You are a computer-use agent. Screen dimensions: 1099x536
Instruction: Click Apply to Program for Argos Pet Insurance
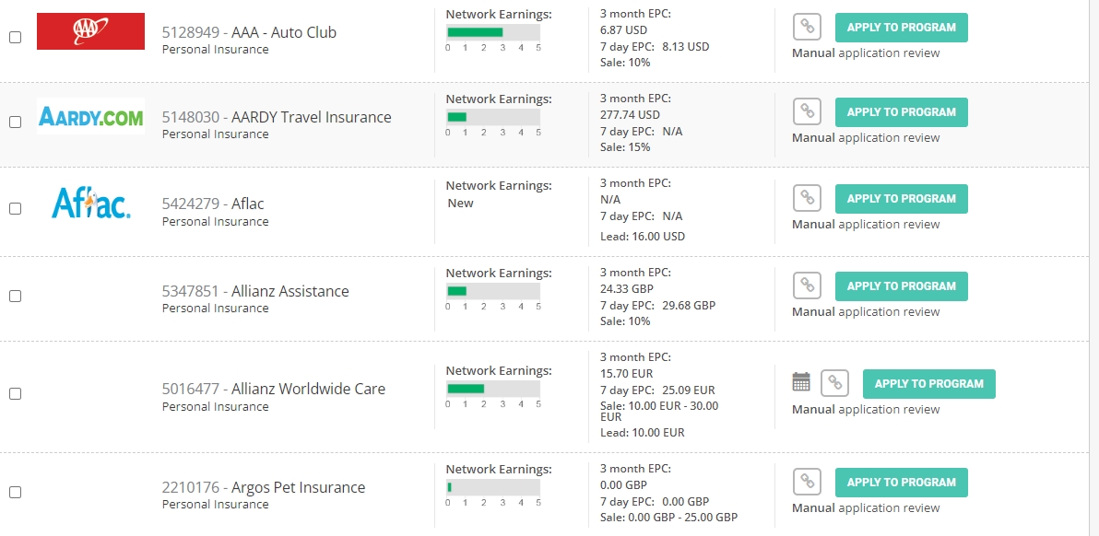902,482
